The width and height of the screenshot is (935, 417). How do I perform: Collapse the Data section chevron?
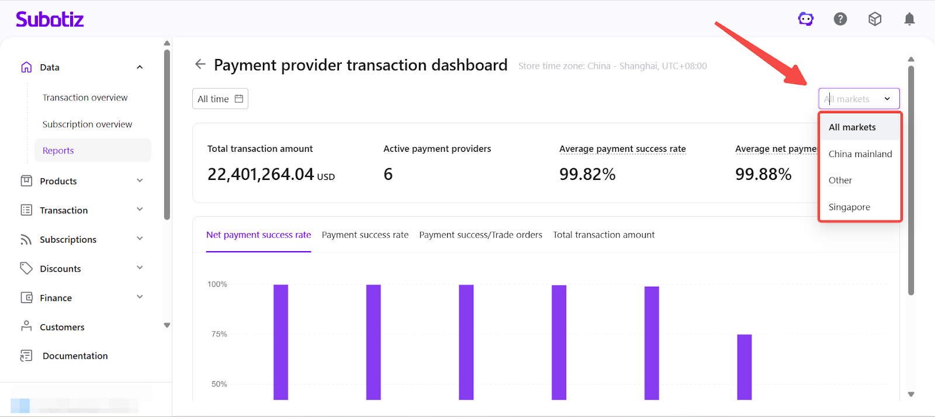tap(140, 67)
